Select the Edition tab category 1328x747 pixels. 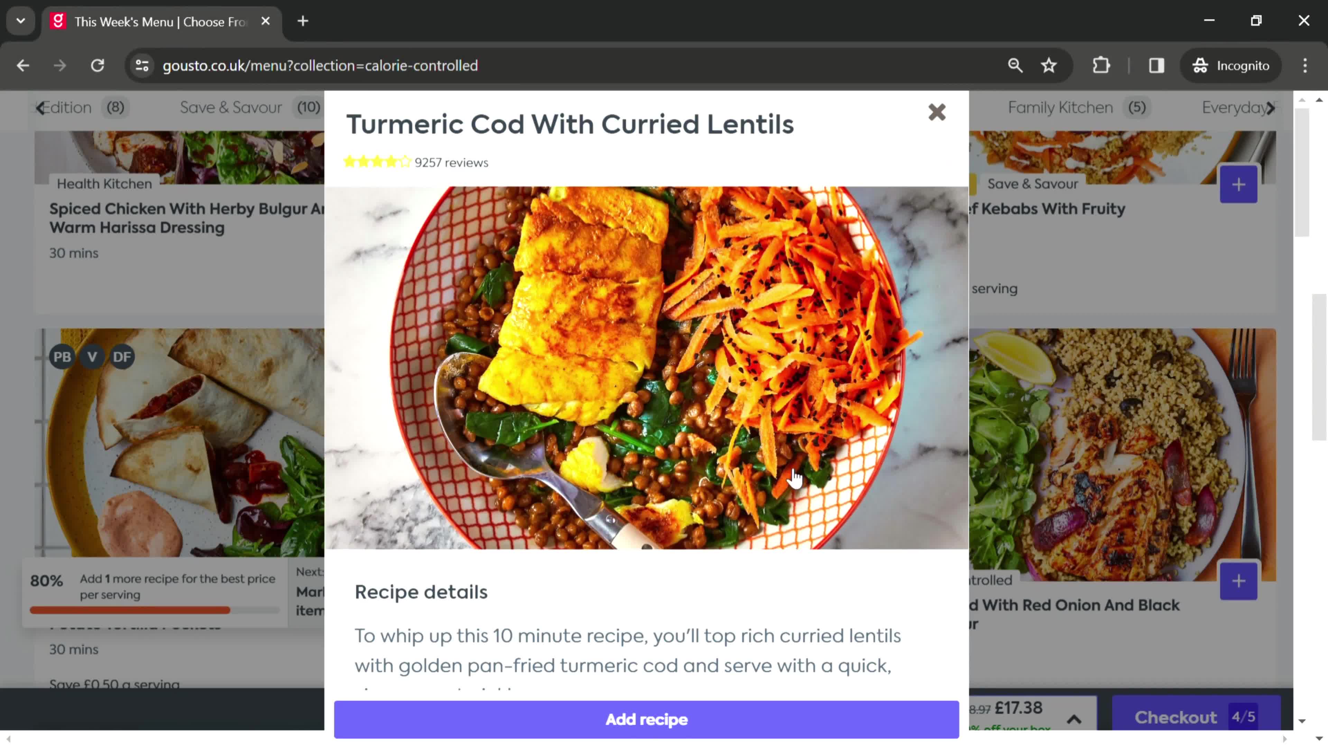68,108
